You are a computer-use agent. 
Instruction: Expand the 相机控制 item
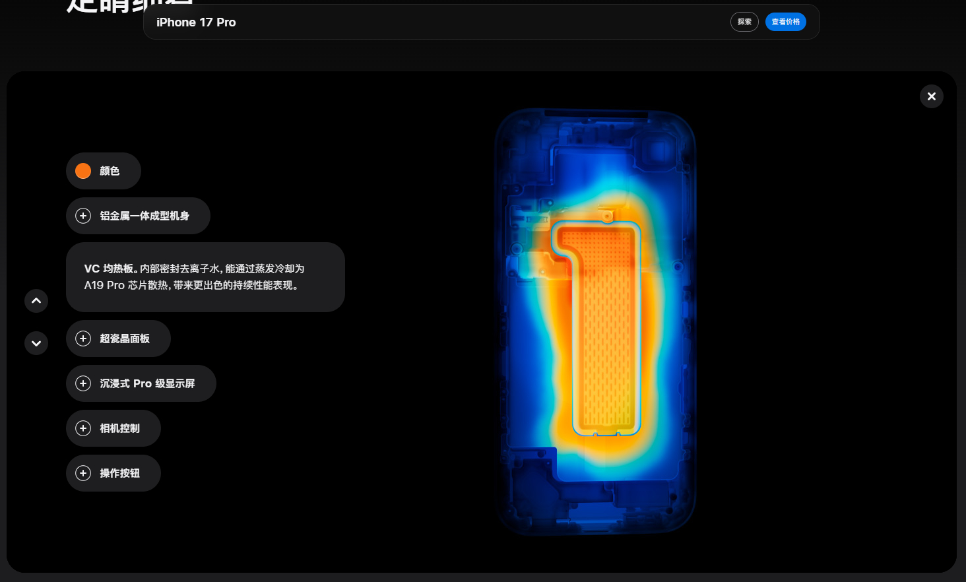pos(113,428)
